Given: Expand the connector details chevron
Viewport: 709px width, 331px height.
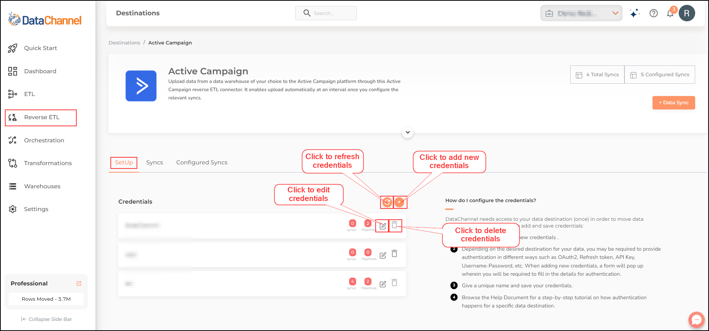Looking at the screenshot, I should pyautogui.click(x=407, y=132).
